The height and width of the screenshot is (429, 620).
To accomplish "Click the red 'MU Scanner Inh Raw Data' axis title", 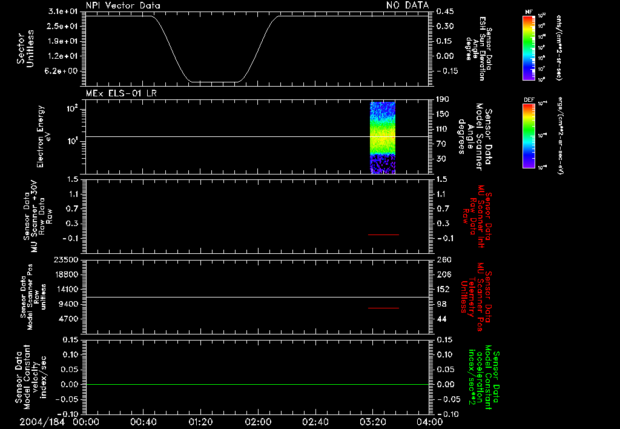I will click(477, 216).
